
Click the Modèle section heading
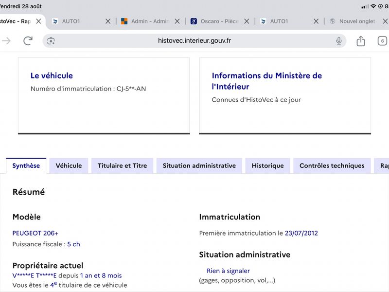pos(27,217)
